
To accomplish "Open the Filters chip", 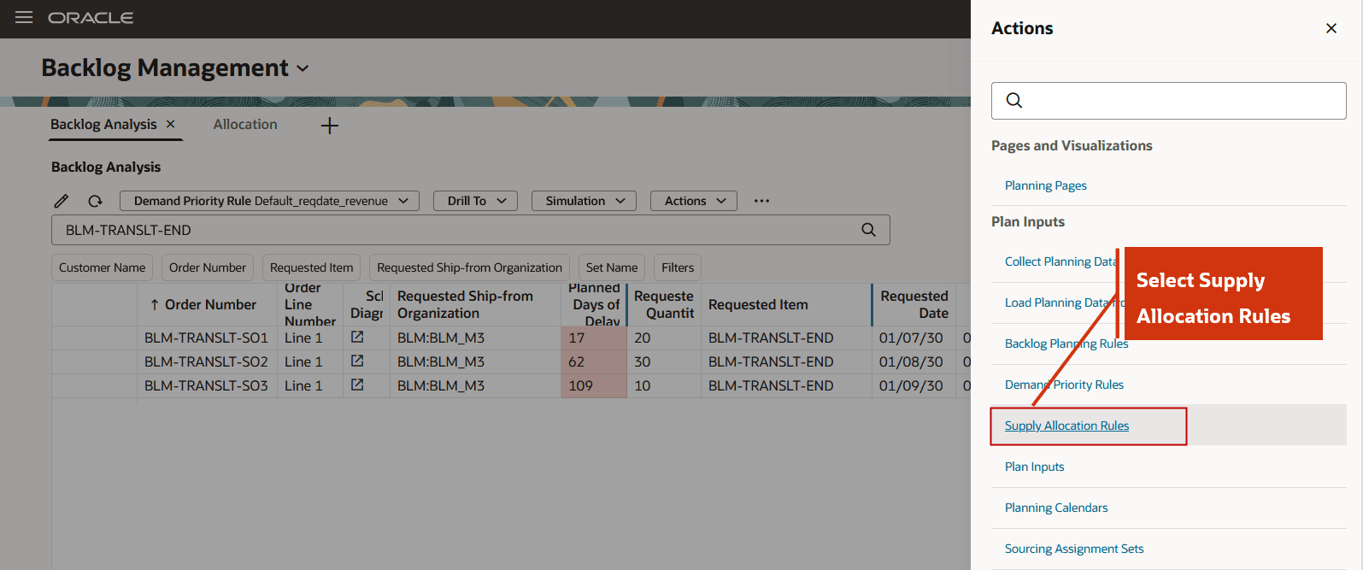I will pyautogui.click(x=678, y=267).
